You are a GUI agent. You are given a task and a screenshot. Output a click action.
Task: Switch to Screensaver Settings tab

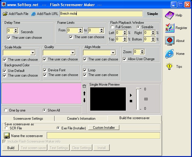tap(28, 118)
